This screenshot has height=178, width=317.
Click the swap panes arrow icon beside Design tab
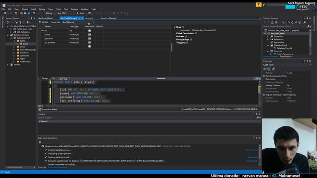54,79
